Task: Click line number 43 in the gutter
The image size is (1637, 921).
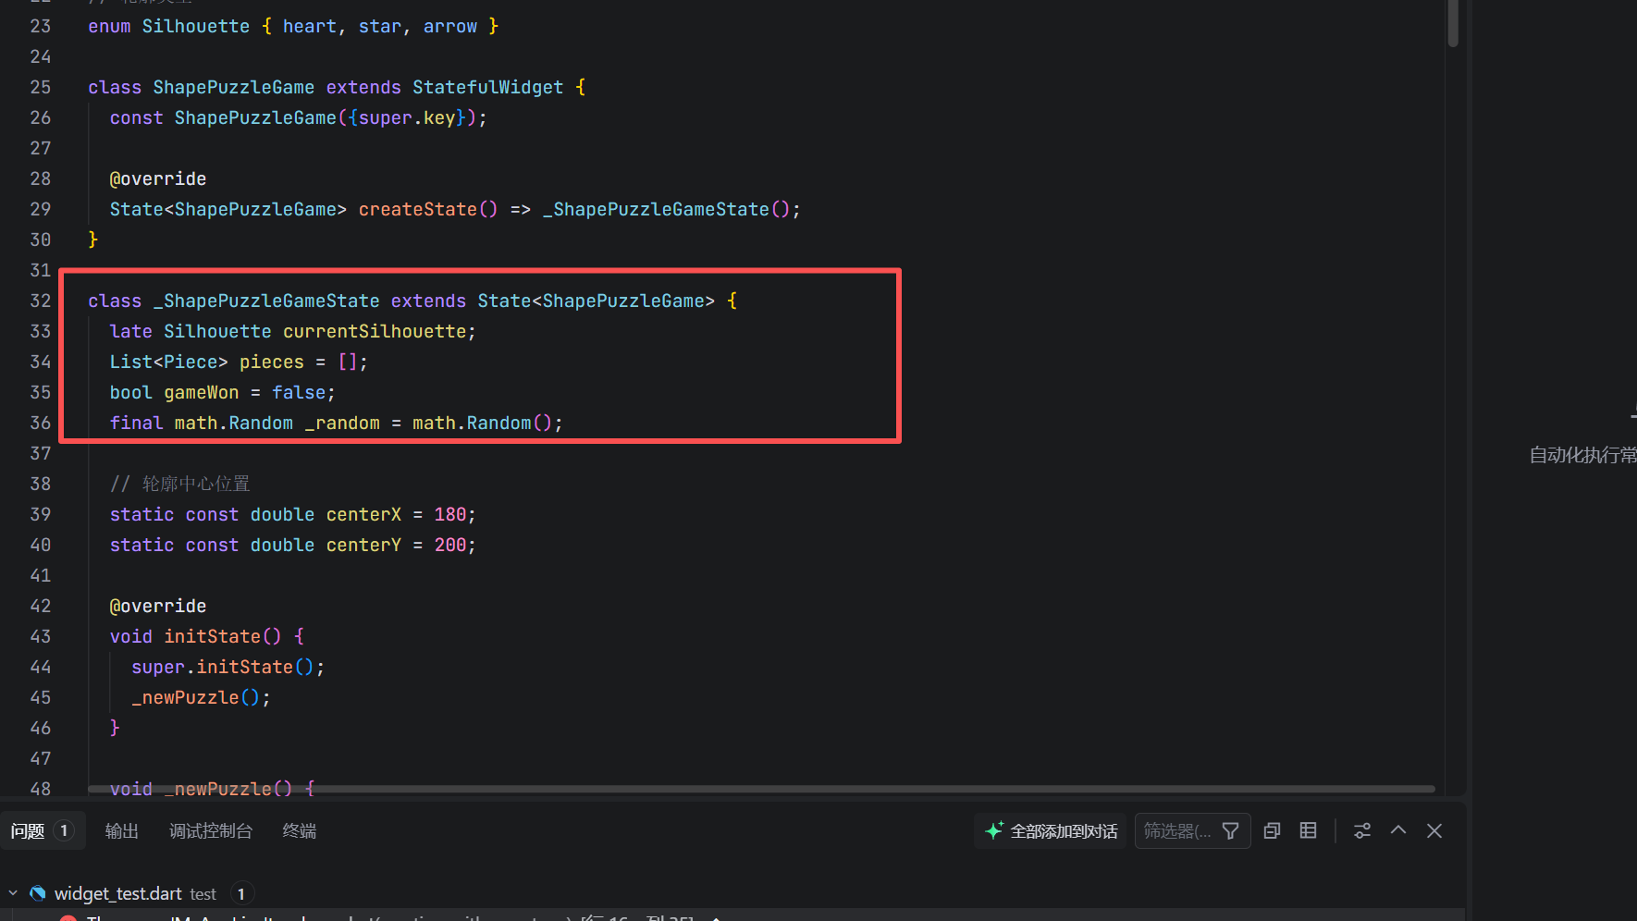Action: point(41,636)
